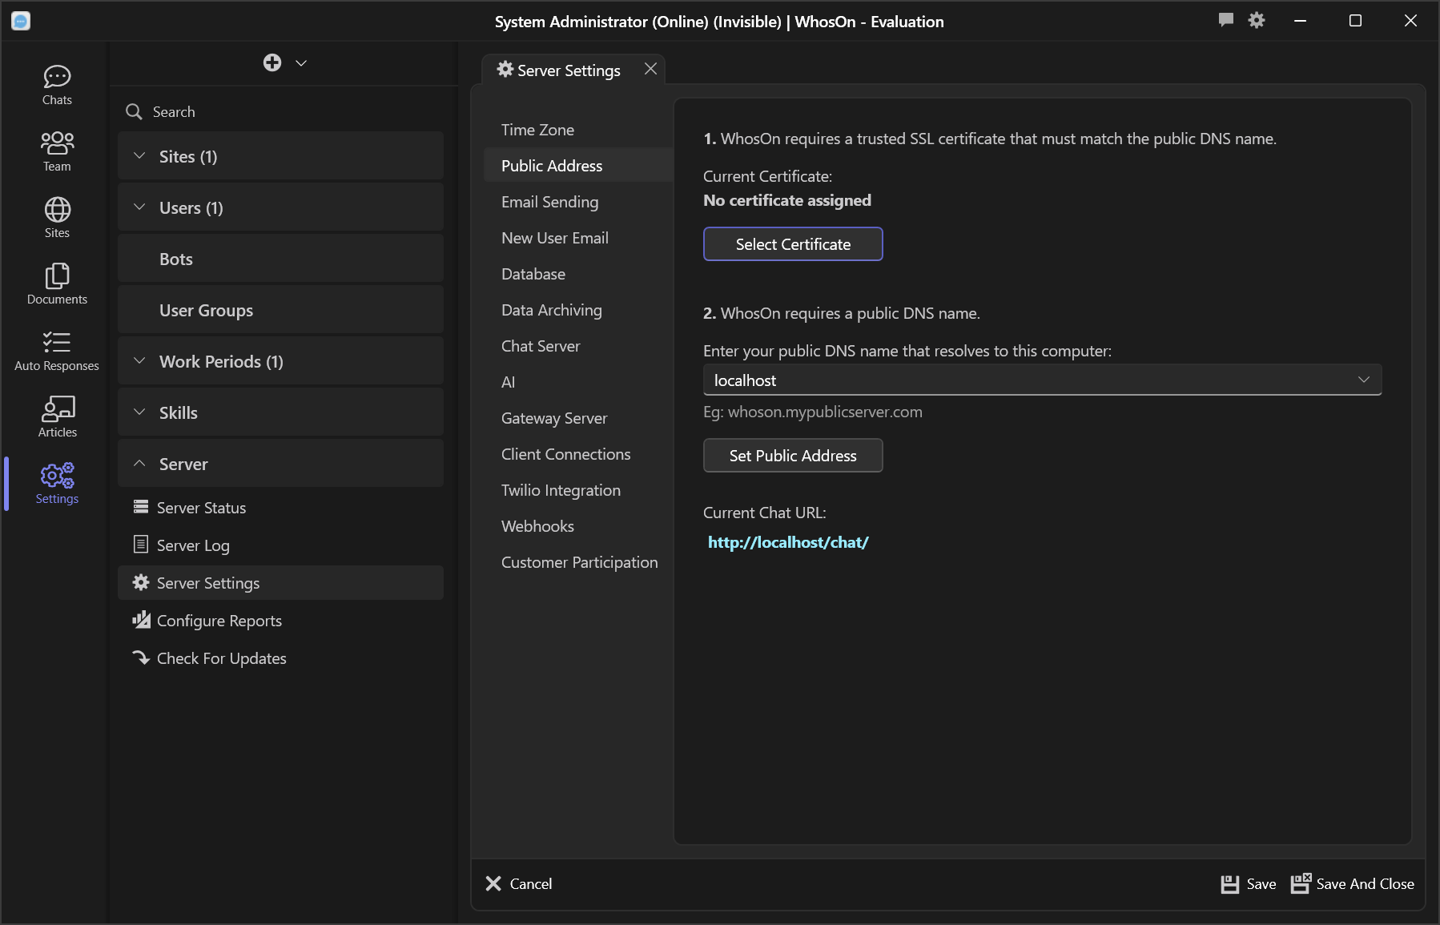This screenshot has height=925, width=1440.
Task: Click the plus add-new icon
Action: click(272, 62)
